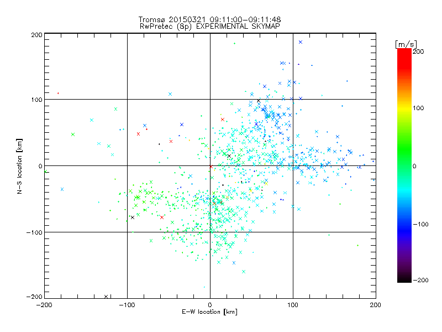
Task: Click the y-axis tick label '-100' on the left
Action: point(34,232)
